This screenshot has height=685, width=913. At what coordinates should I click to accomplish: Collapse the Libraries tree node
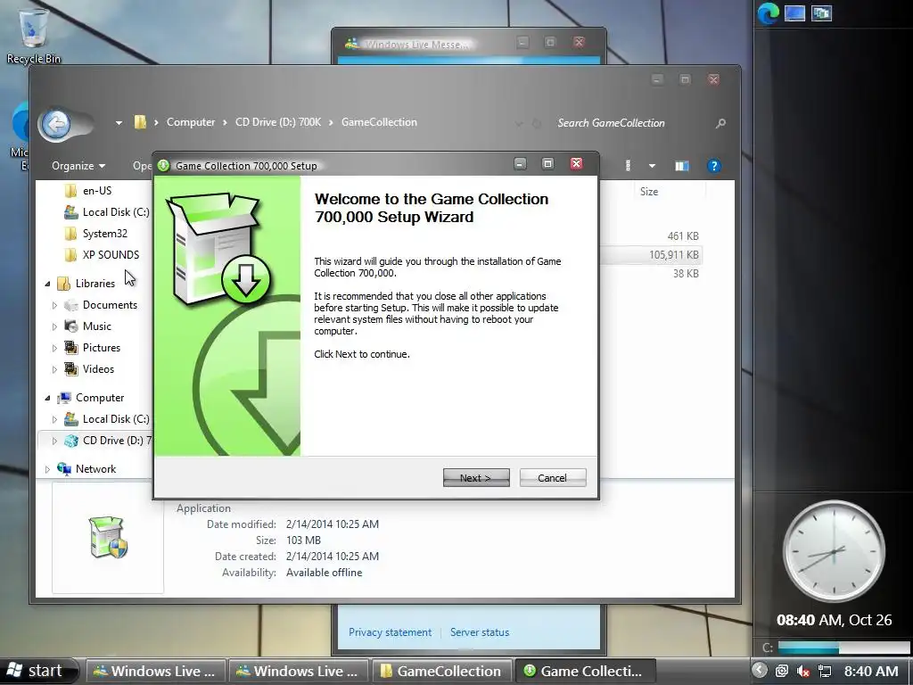tap(47, 284)
